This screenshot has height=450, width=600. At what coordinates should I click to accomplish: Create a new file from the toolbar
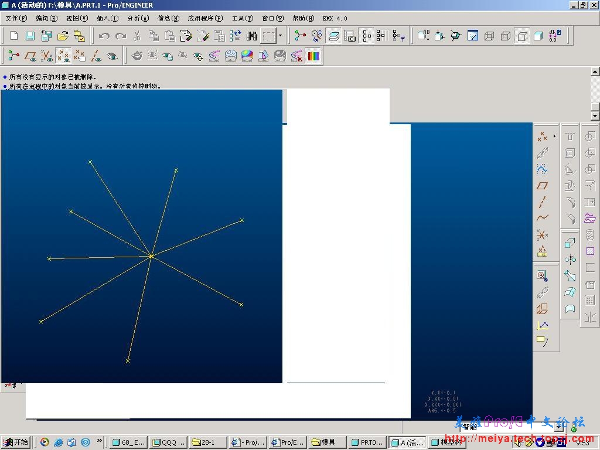[x=14, y=36]
